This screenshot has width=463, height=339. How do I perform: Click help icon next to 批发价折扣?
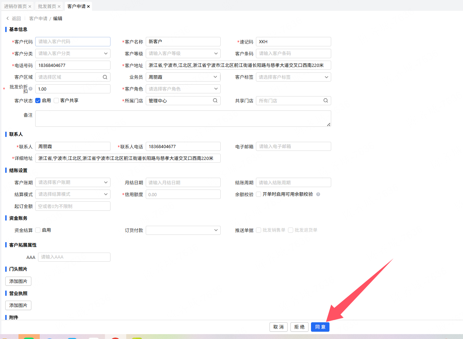[x=31, y=88]
